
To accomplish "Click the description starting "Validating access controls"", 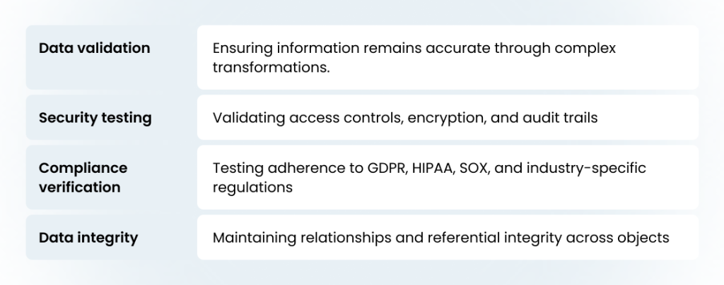I will tap(405, 117).
